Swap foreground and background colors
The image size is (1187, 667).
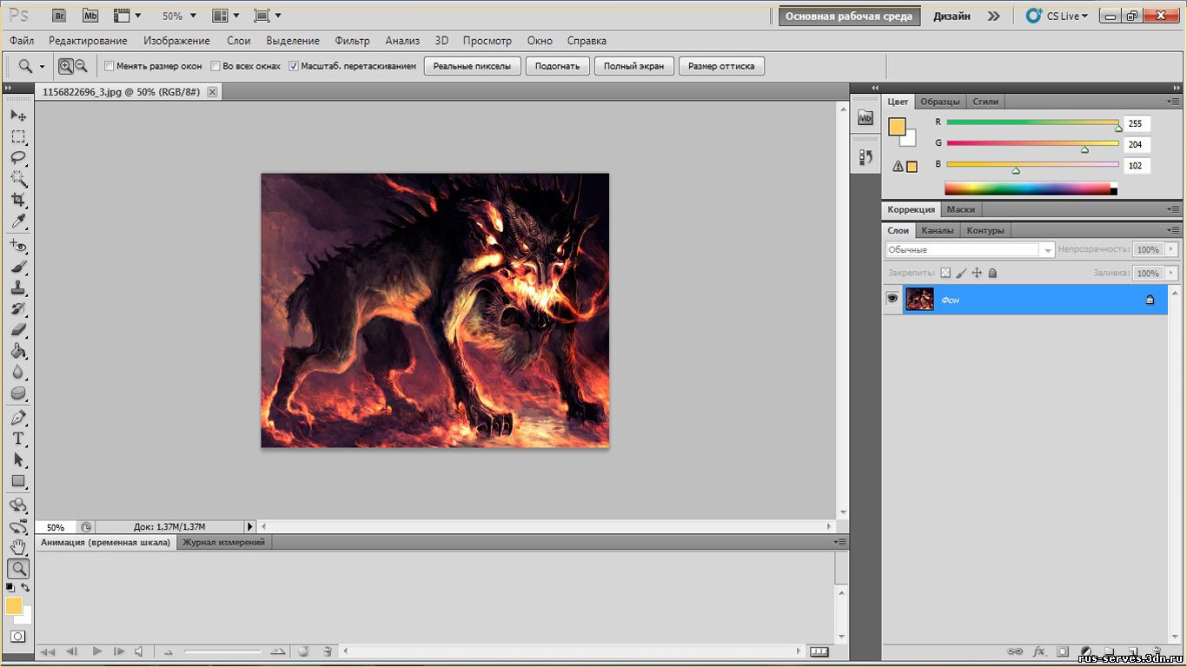coord(25,588)
